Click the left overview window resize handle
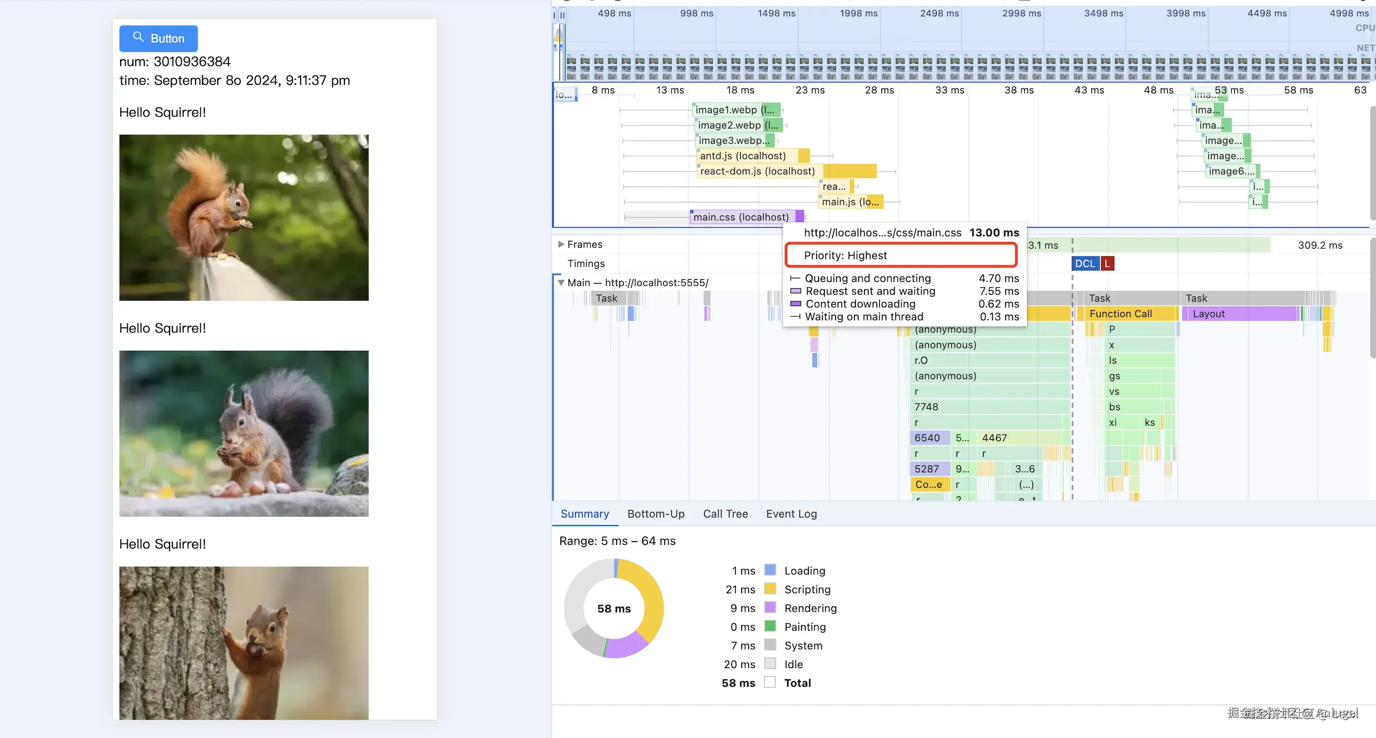1376x738 pixels. tap(555, 16)
